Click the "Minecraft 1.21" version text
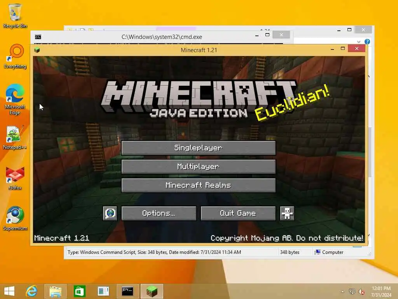Screen dimensions: 398x299 pos(62,238)
